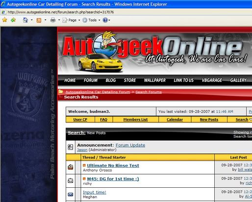Open WALLPAPER in site navigation
The width and height of the screenshot is (252, 202).
[x=155, y=80]
